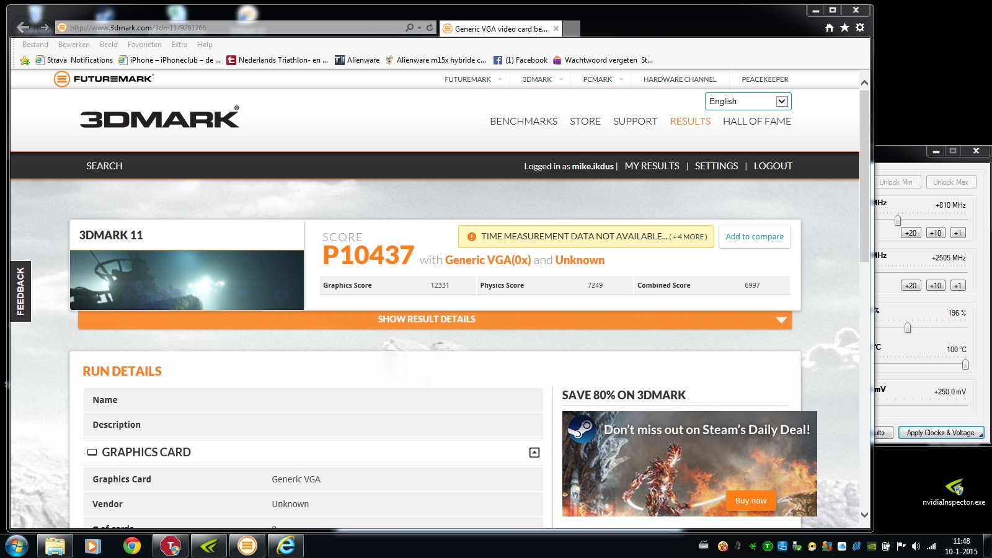Switch to Nvidia Inspector taskbar button

[209, 546]
